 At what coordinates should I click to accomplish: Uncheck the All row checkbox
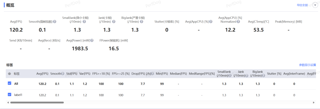tap(9, 83)
